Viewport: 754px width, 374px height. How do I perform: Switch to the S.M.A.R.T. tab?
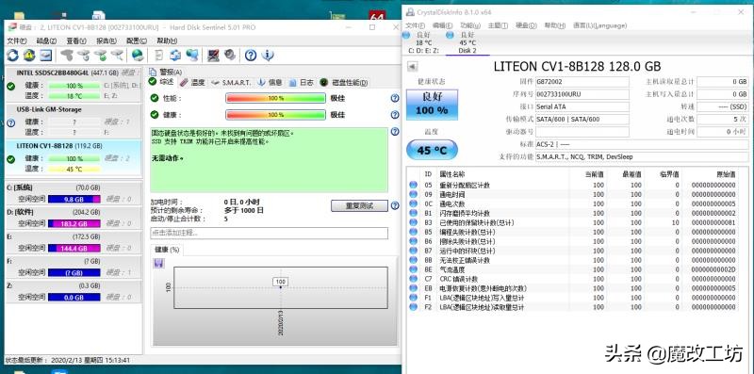[x=231, y=83]
